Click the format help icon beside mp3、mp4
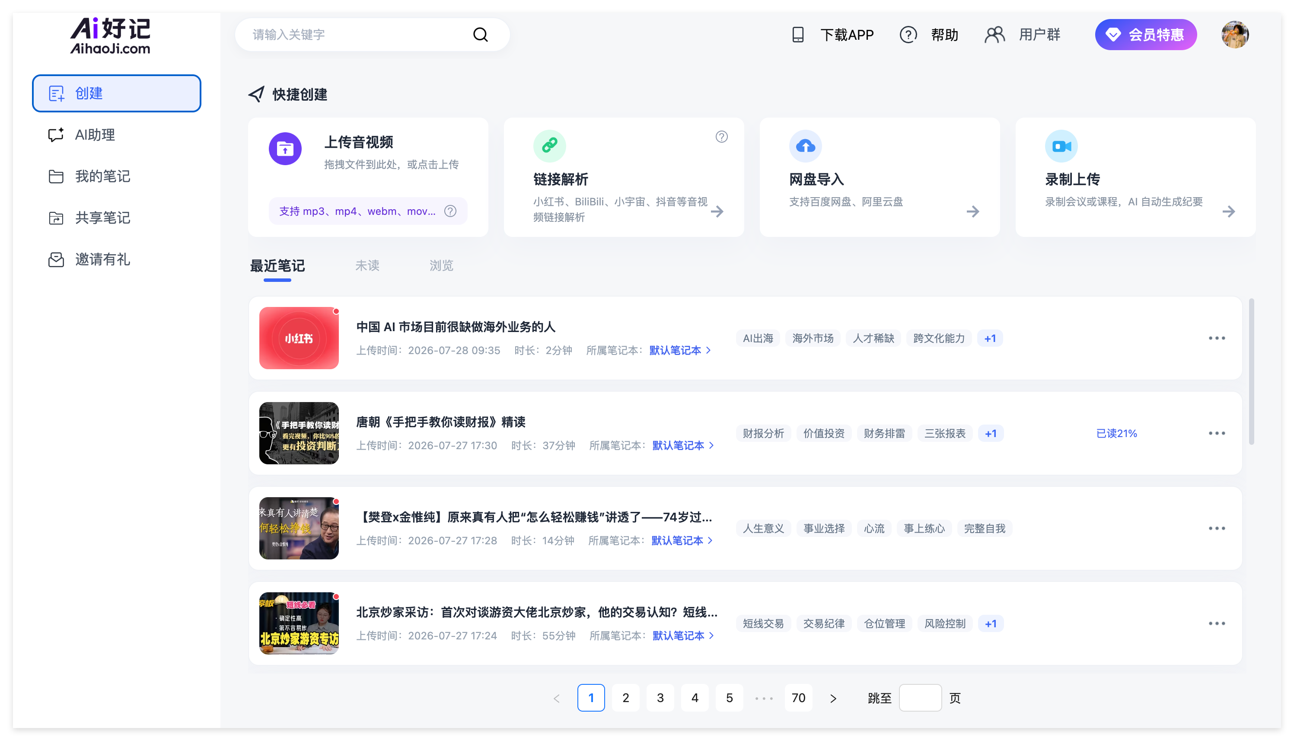The height and width of the screenshot is (741, 1294). [450, 211]
